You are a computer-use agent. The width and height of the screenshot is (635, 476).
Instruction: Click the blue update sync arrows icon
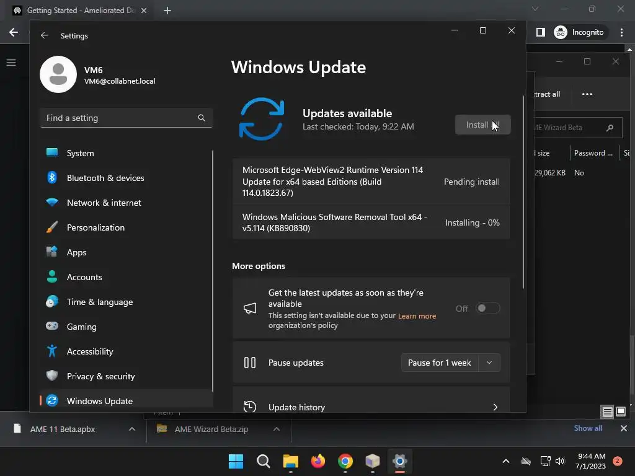pyautogui.click(x=262, y=118)
